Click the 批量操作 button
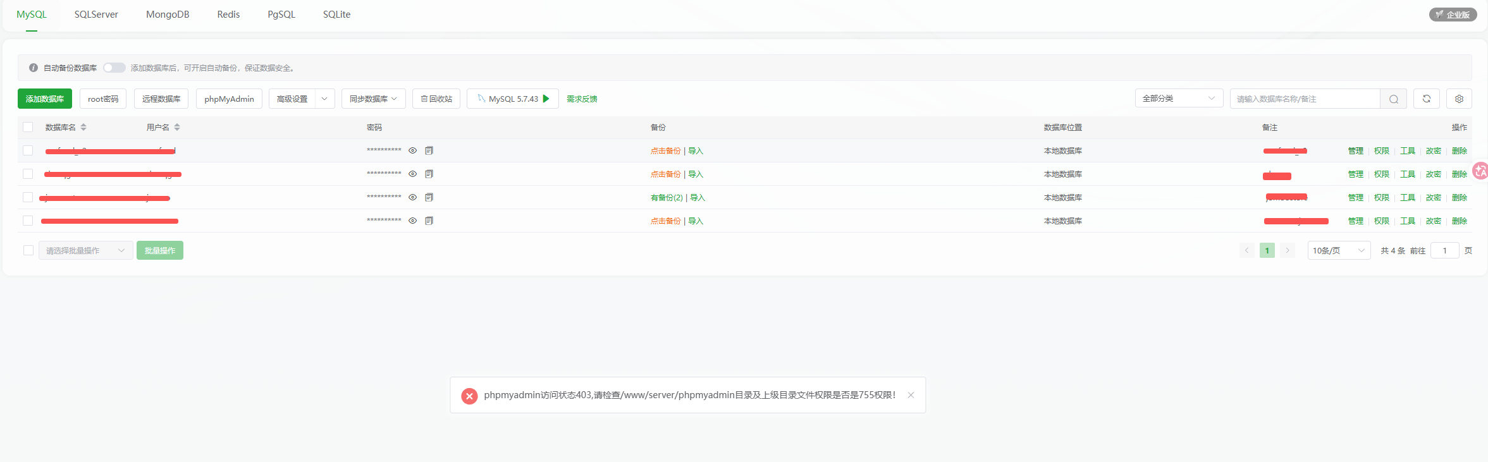Screen dimensions: 1488x462 click(x=160, y=250)
